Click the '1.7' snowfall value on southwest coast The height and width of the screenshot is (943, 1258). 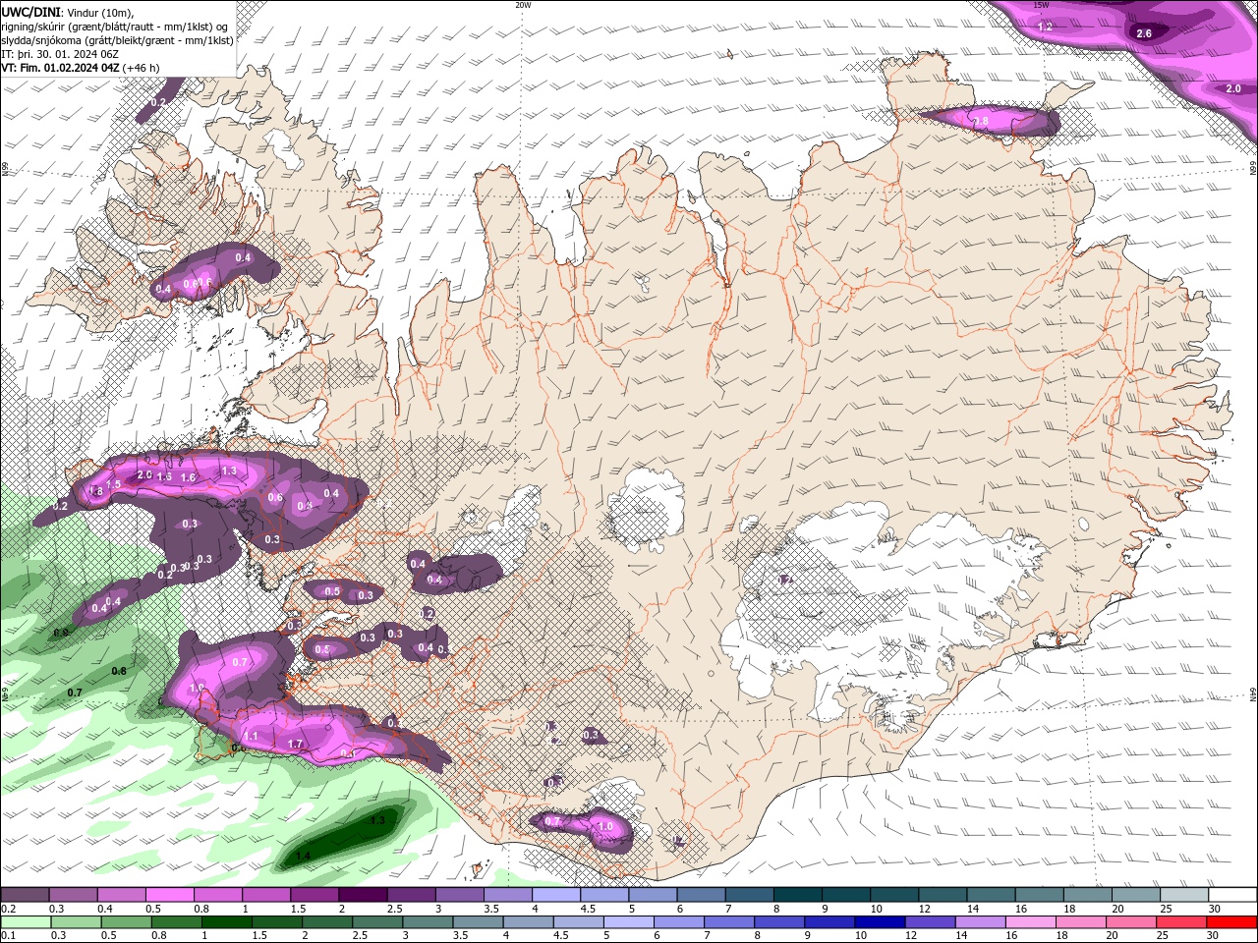click(295, 745)
